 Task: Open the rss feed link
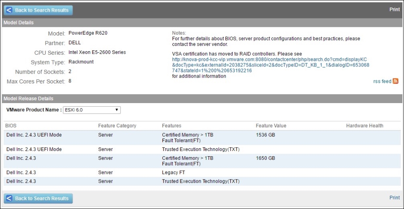(382, 81)
